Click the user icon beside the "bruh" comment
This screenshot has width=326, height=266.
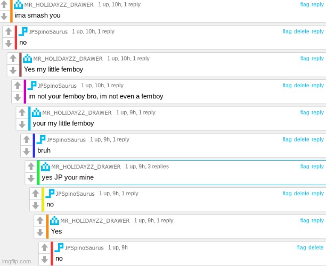click(x=42, y=139)
